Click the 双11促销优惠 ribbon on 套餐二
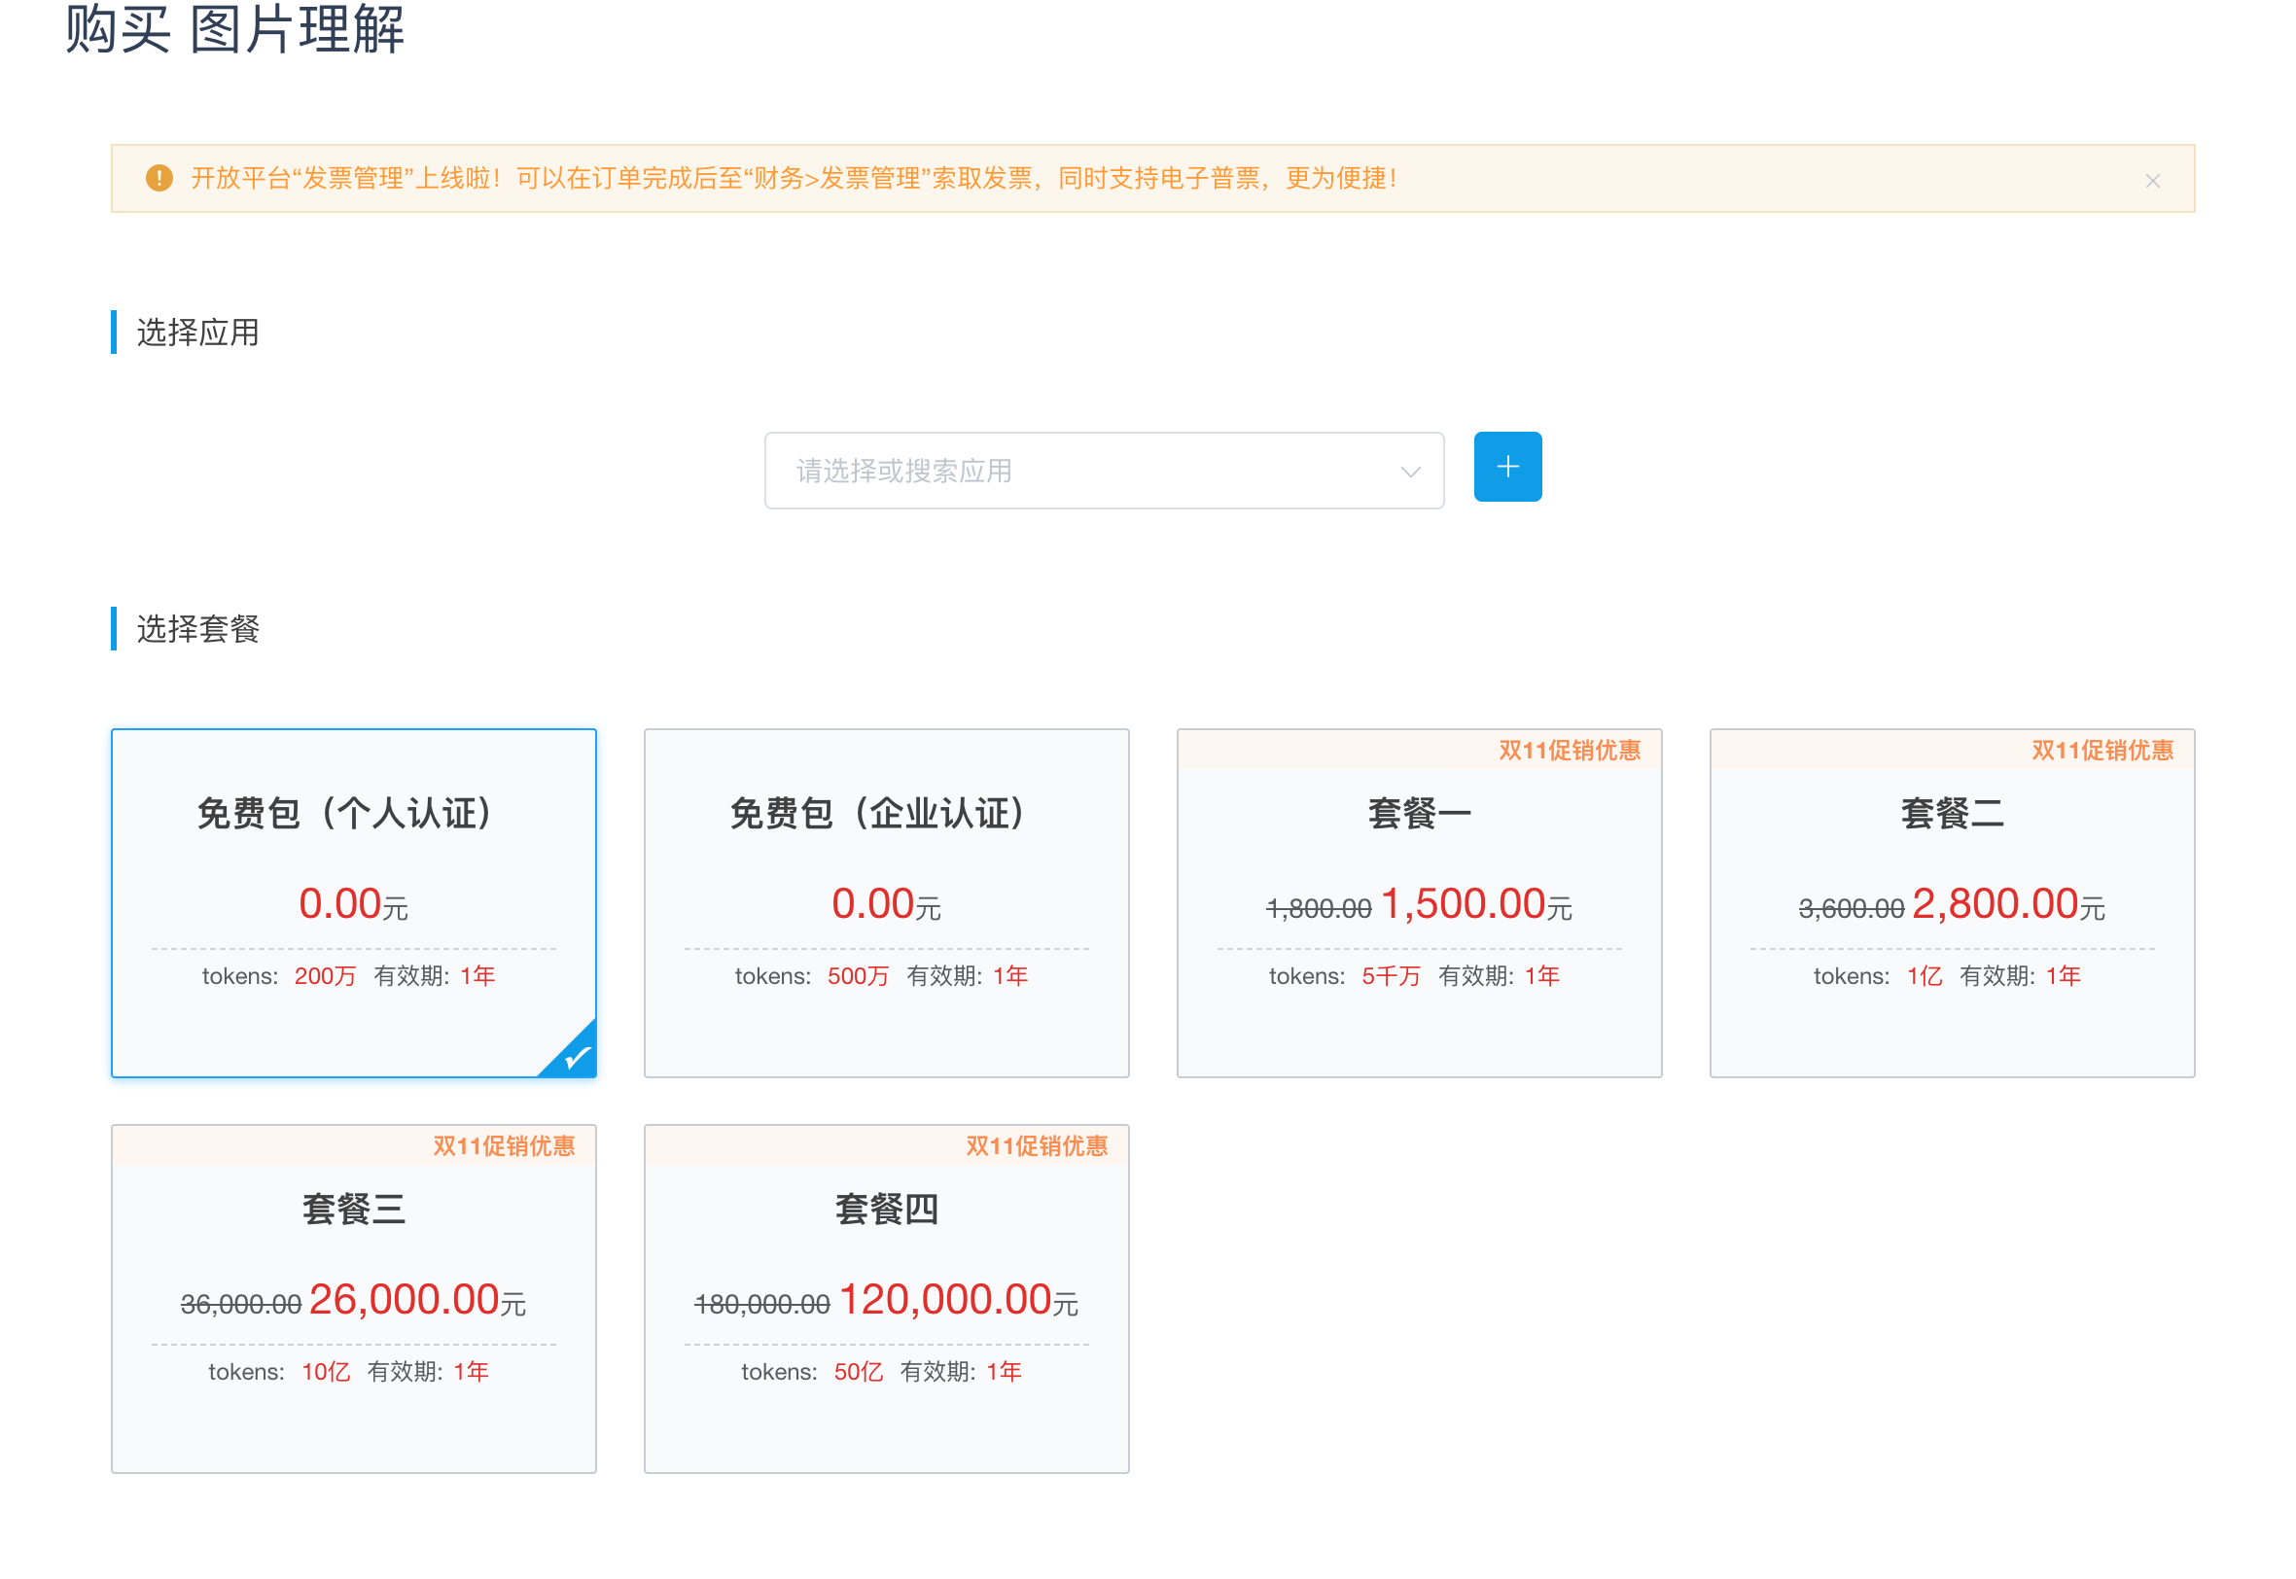2296x1579 pixels. click(x=2104, y=751)
